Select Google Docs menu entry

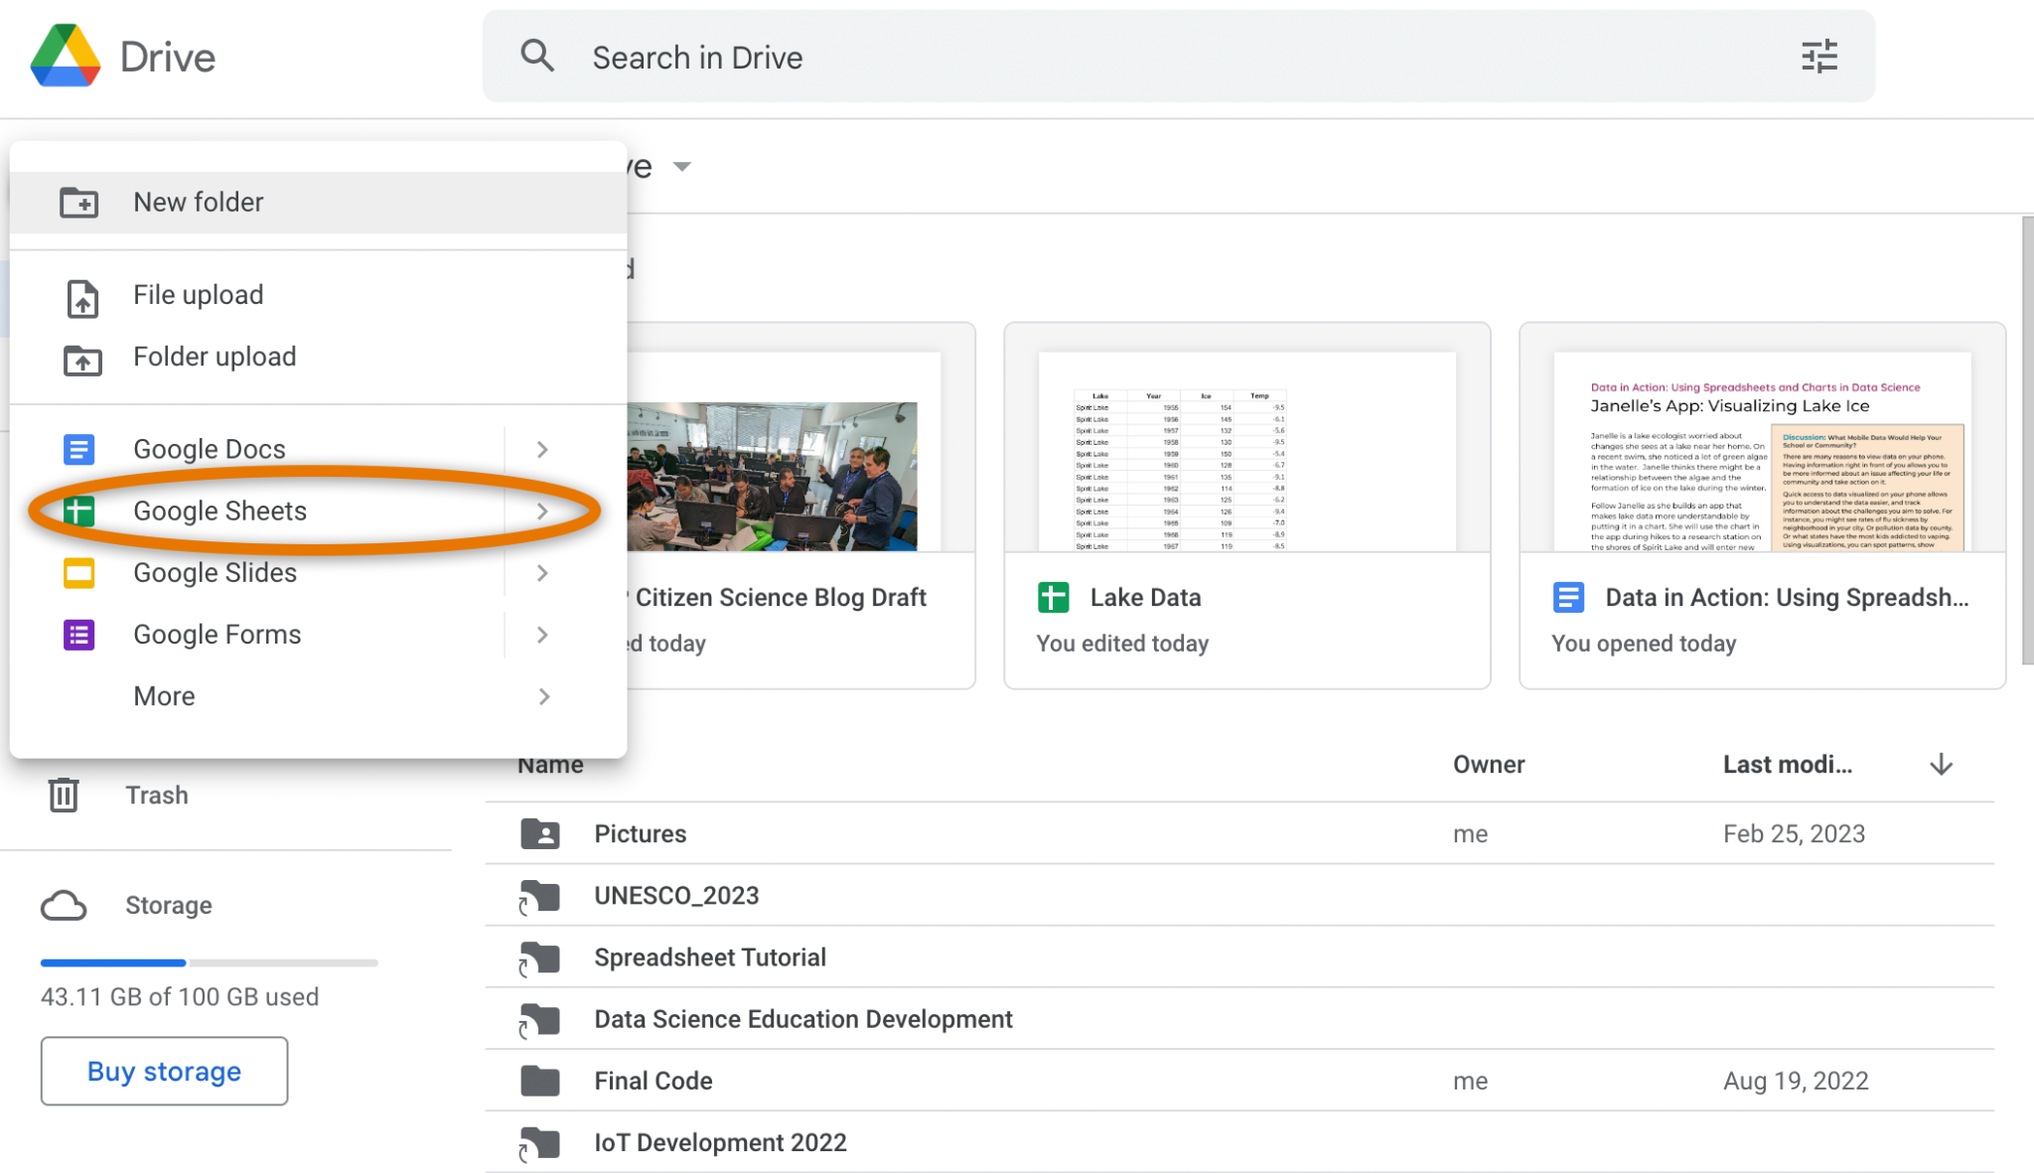[318, 449]
